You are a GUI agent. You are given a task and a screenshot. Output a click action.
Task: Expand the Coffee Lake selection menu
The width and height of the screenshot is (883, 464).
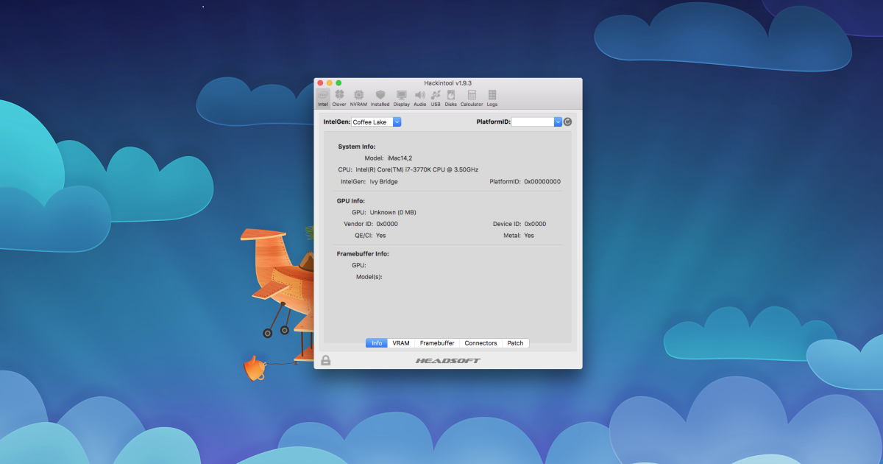point(397,122)
